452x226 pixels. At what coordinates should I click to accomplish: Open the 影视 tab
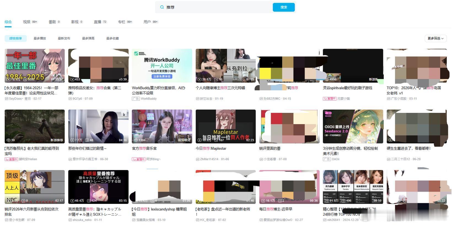click(x=77, y=22)
